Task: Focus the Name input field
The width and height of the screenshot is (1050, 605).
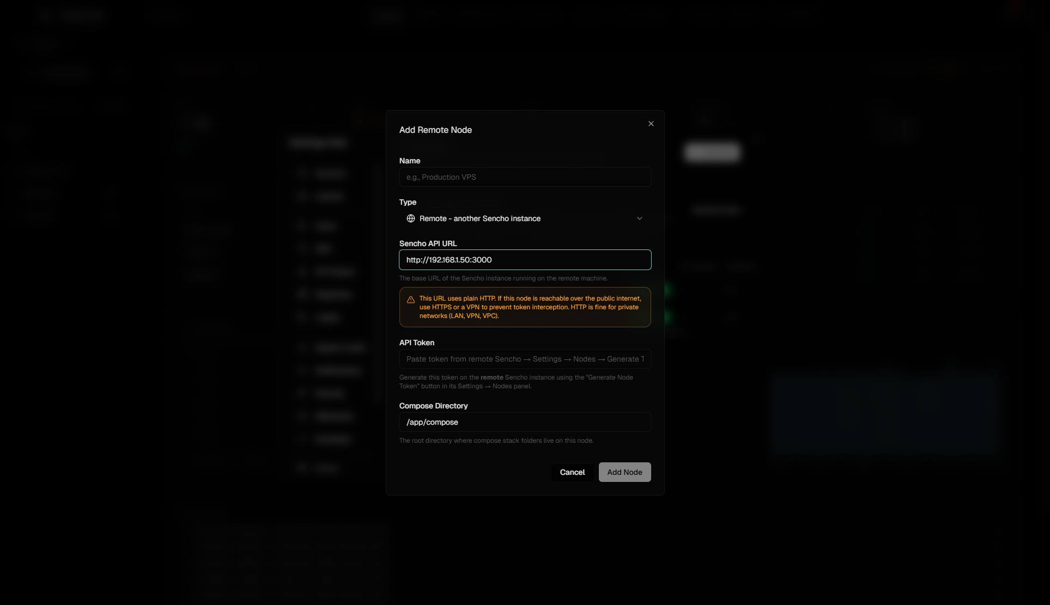Action: [525, 177]
